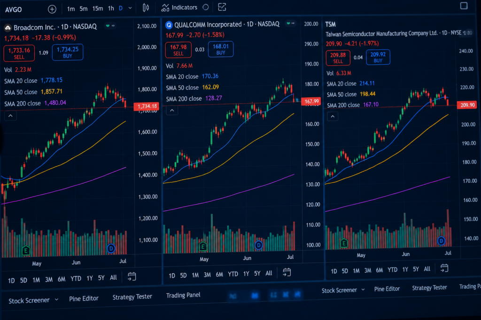Expand the right Stock Screener dropdown arrow
Image resolution: width=481 pixels, height=320 pixels.
coord(363,290)
